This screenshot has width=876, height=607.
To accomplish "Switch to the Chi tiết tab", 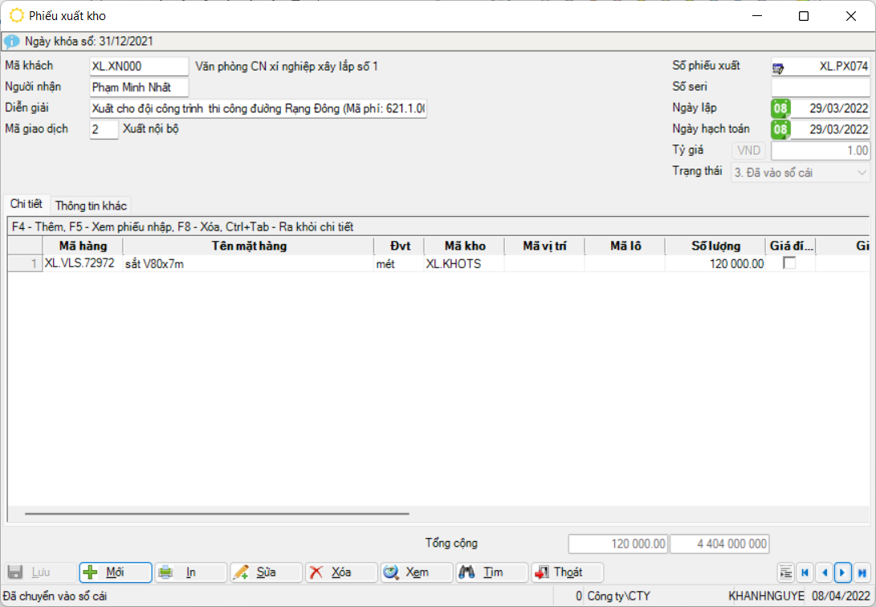I will click(x=26, y=204).
